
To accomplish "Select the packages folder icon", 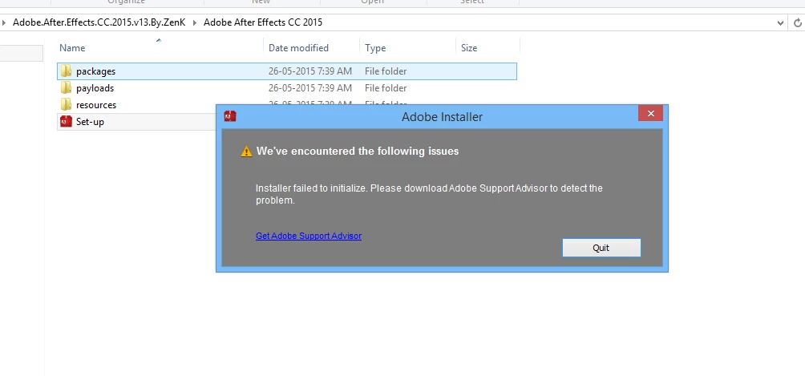I will 66,71.
